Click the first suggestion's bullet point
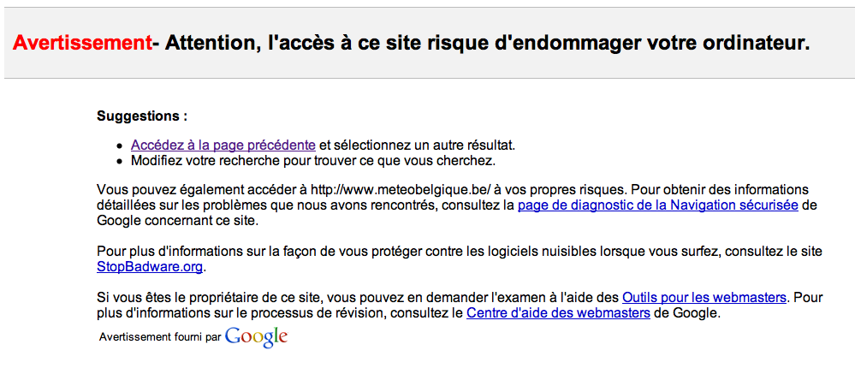The image size is (855, 386). click(x=121, y=145)
